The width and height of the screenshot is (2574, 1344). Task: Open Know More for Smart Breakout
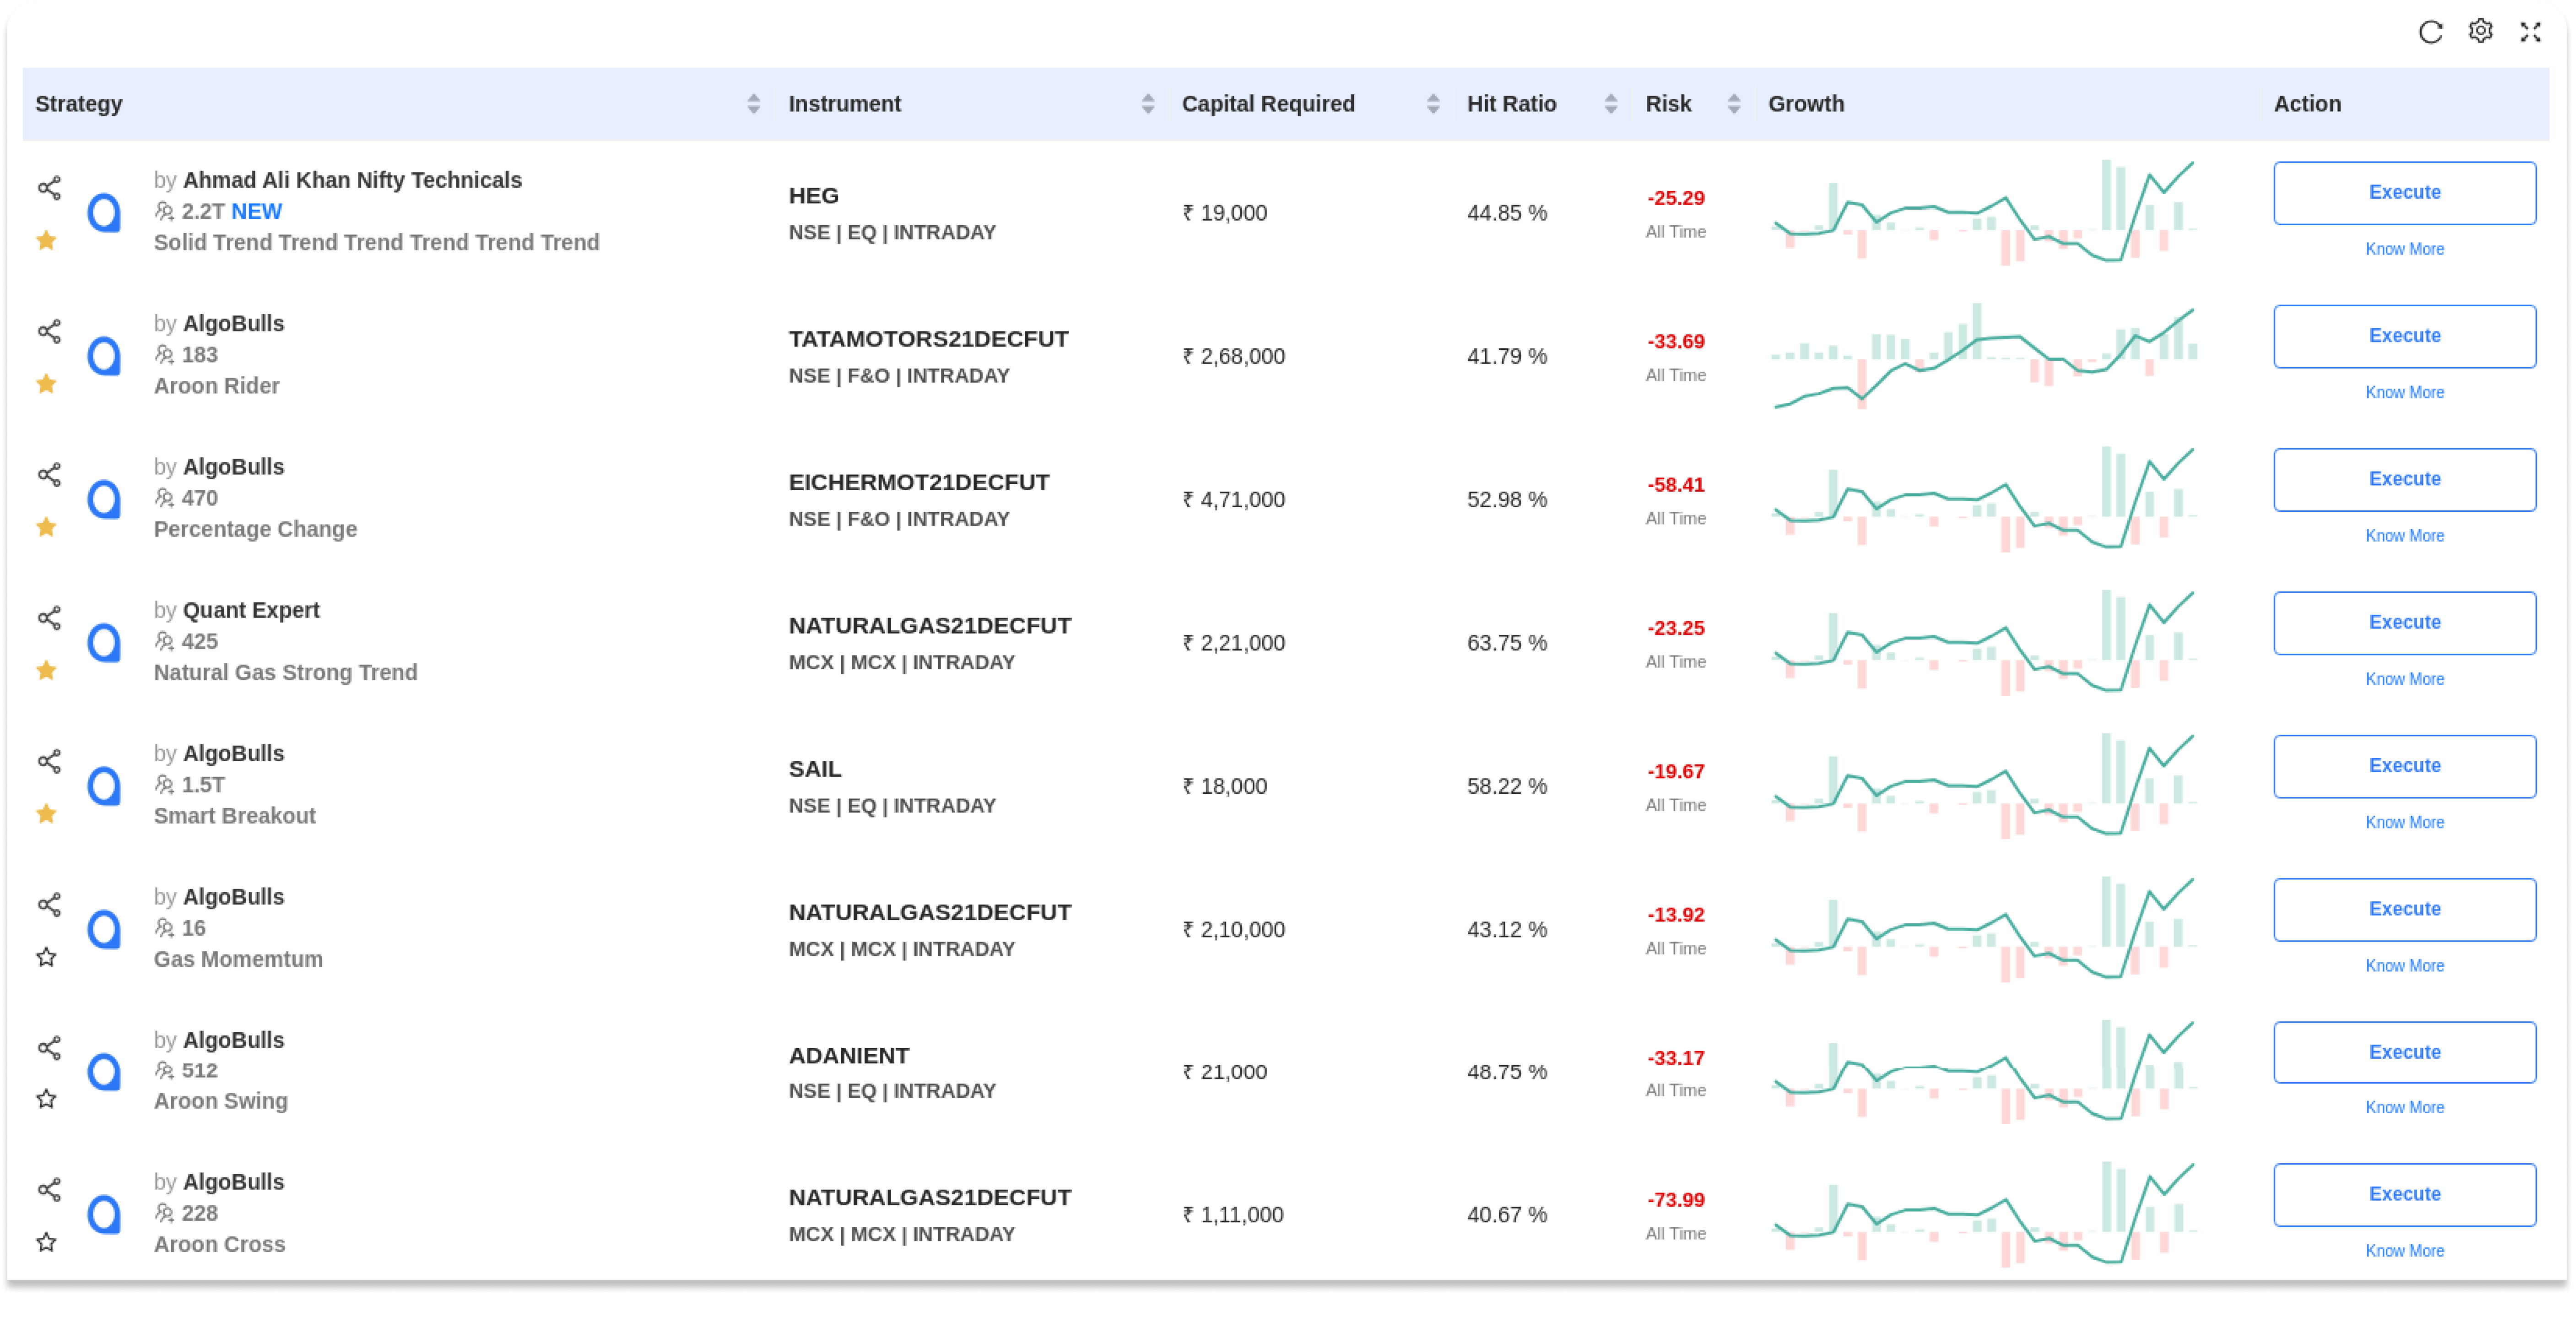[2404, 823]
